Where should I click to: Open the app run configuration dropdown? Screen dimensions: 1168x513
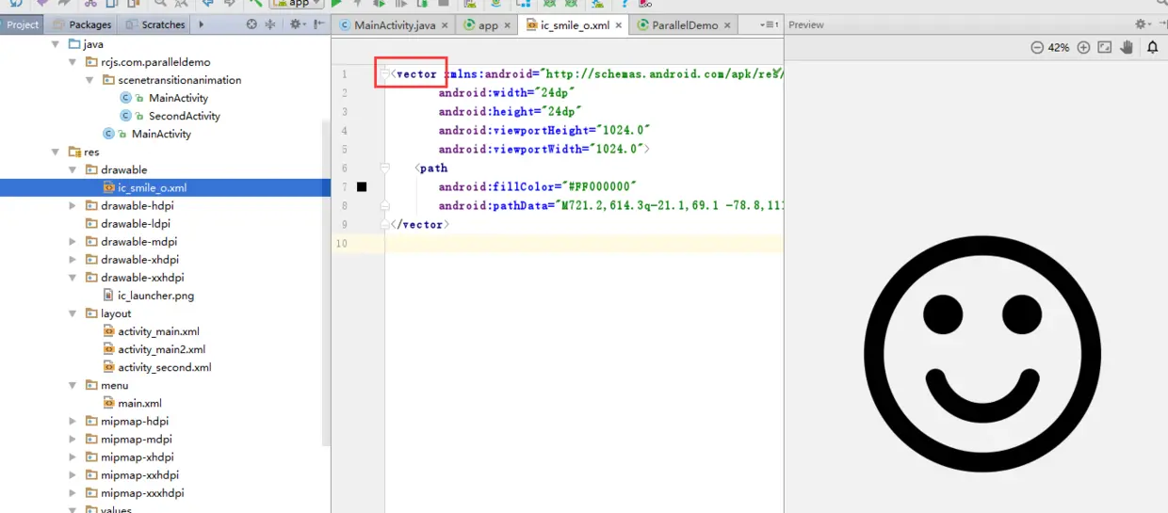point(299,3)
